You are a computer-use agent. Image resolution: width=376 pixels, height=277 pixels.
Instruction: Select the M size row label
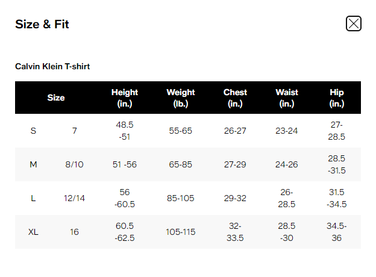(33, 164)
